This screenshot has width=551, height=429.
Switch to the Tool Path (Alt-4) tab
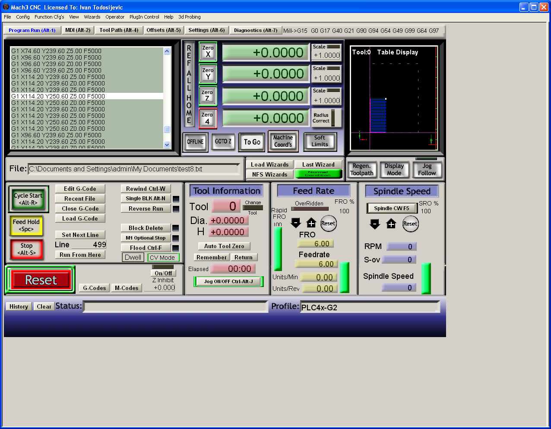click(x=119, y=30)
